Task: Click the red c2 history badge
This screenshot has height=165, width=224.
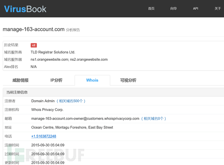Action: coord(34,45)
